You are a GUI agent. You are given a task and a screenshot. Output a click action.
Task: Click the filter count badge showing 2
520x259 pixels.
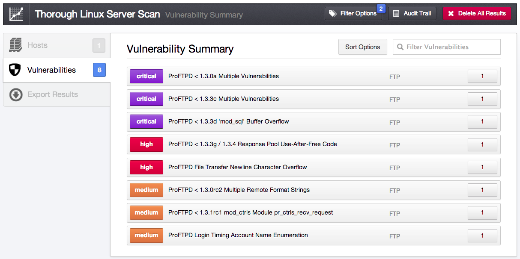tap(381, 8)
